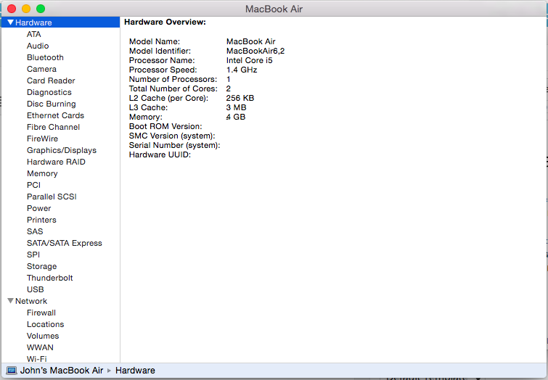Choose Disc Burning in the sidebar
The width and height of the screenshot is (548, 380).
[x=52, y=104]
